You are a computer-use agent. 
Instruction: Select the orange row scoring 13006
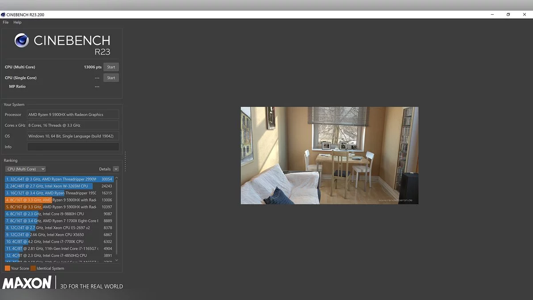click(59, 200)
